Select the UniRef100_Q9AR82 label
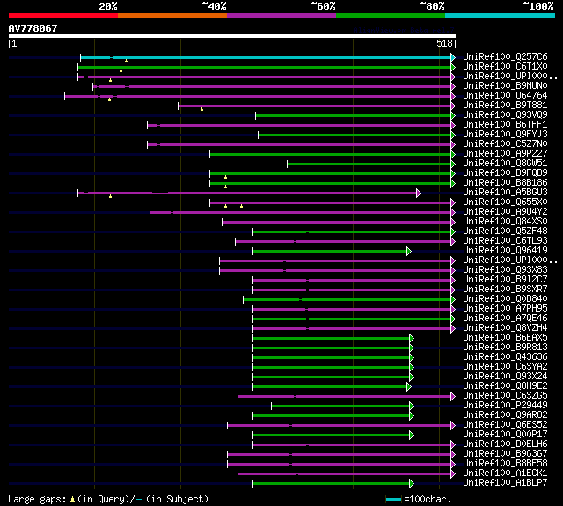 (505, 415)
